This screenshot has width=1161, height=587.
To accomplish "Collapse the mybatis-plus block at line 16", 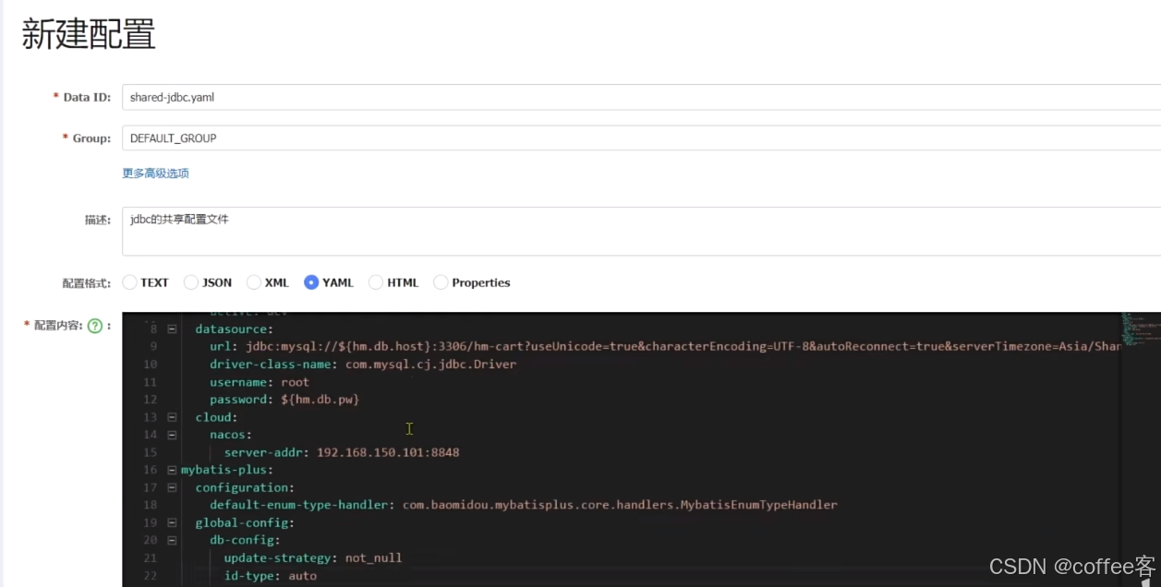I will (172, 470).
